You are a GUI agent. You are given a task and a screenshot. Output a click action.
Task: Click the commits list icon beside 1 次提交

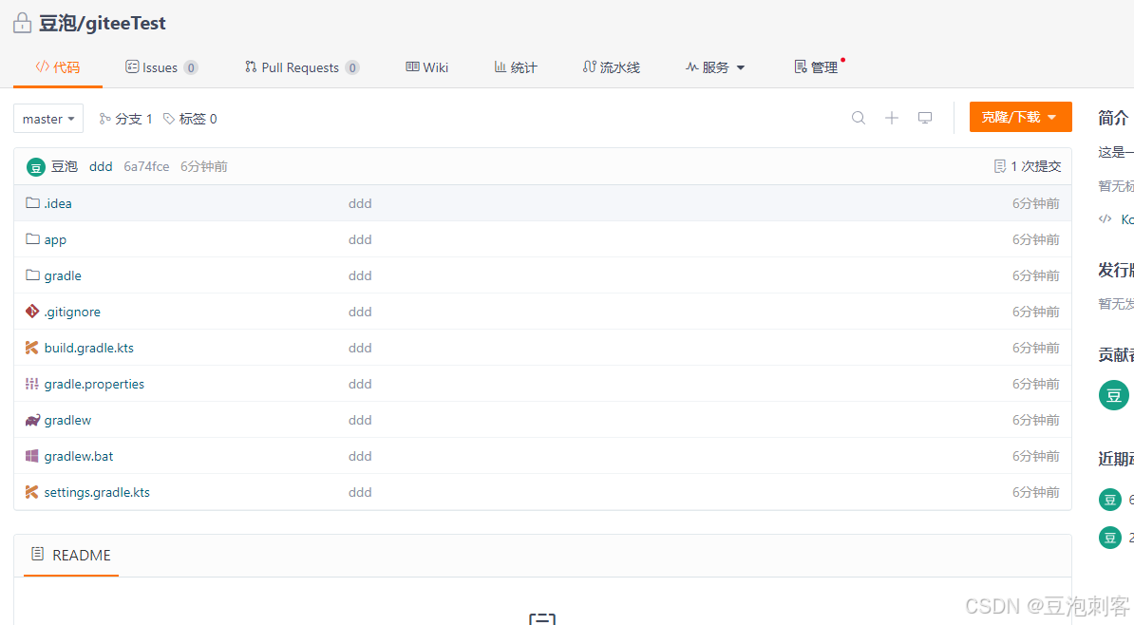(x=1000, y=166)
